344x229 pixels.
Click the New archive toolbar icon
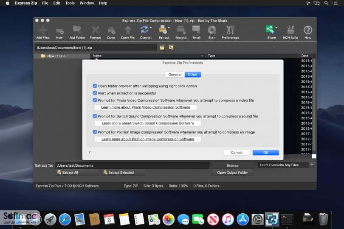point(59,32)
